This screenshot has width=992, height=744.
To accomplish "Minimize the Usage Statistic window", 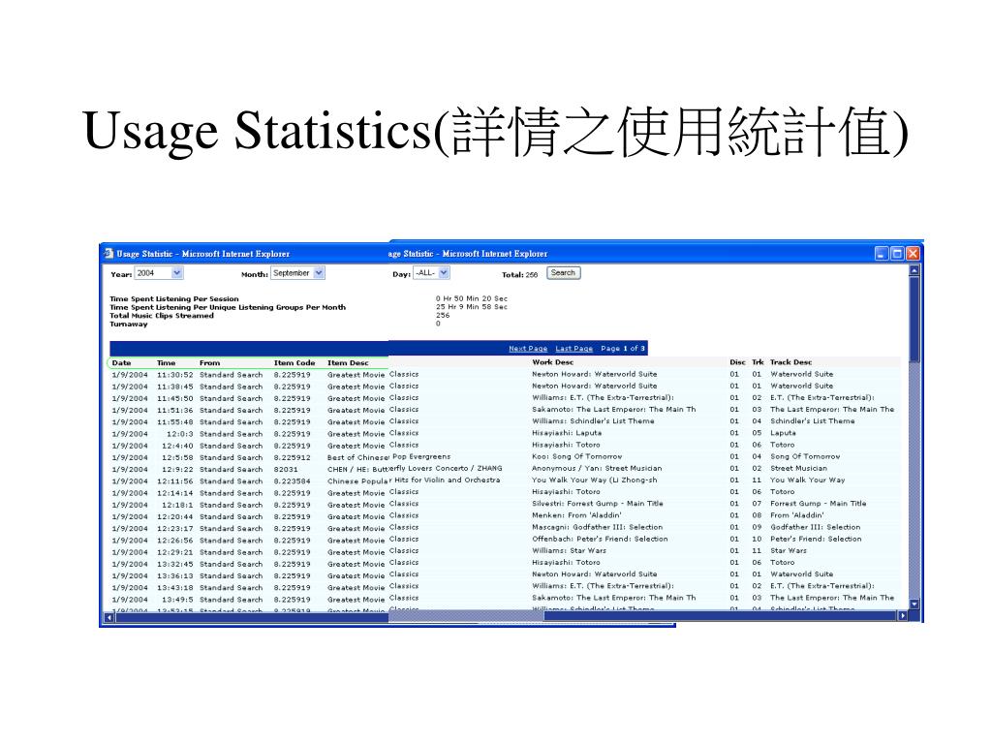I will [882, 254].
